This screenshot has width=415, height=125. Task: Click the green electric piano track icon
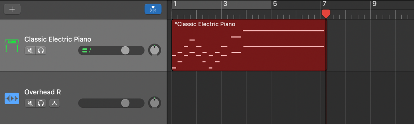click(x=12, y=45)
